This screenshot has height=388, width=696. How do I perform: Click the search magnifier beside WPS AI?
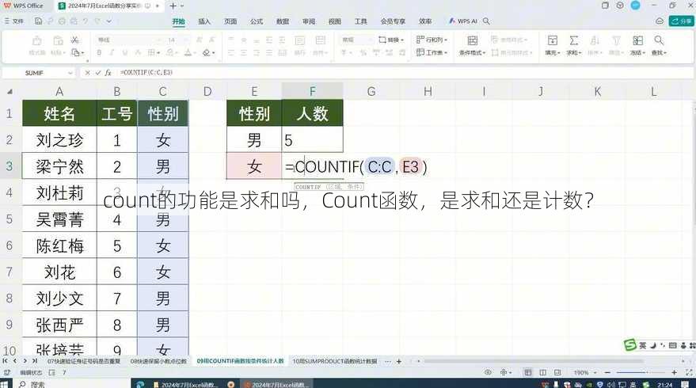[x=486, y=21]
